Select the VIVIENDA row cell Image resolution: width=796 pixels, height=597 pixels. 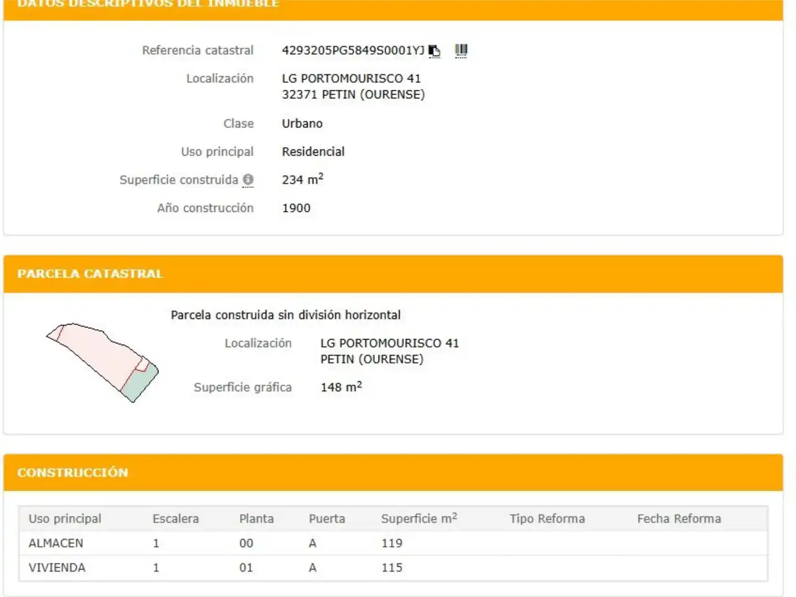[57, 568]
